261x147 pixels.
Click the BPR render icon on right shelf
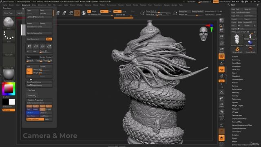click(x=221, y=21)
